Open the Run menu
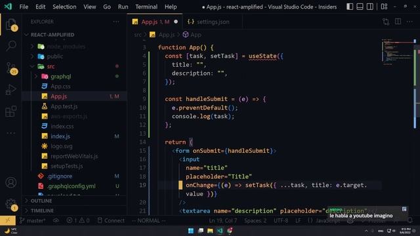 (x=123, y=7)
